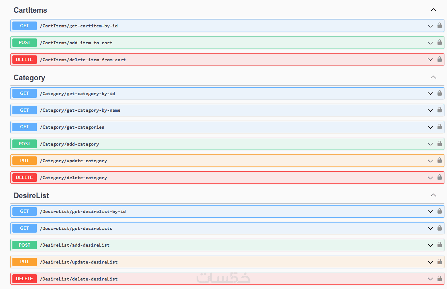Expand the update-desireList row chevron
Screen dimensions: 447x289
[430, 262]
